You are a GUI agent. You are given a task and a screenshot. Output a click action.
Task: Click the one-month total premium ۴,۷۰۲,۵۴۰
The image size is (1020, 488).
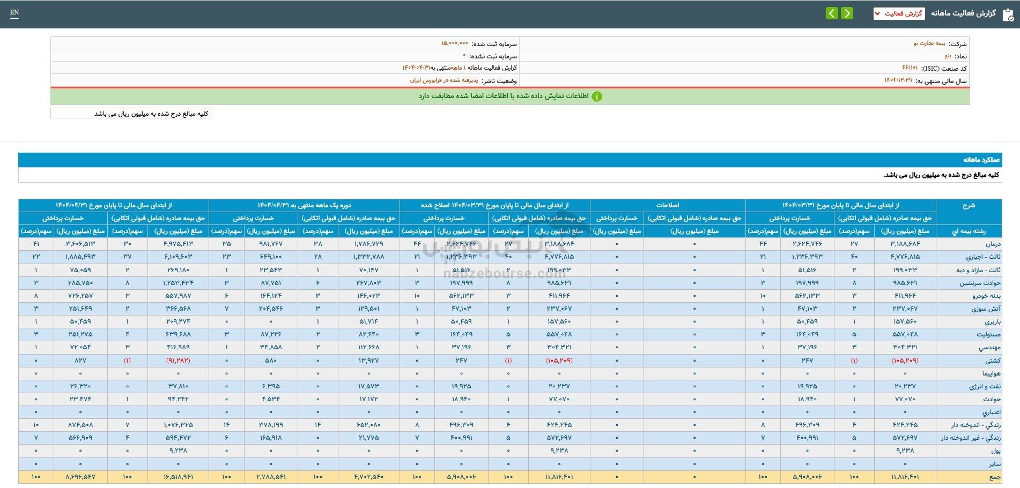[368, 477]
